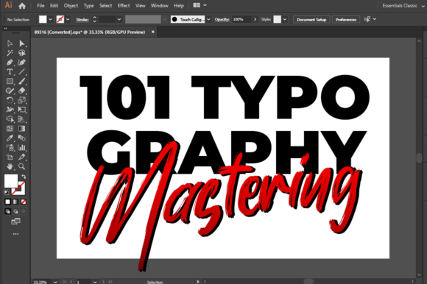Image resolution: width=427 pixels, height=284 pixels.
Task: Swap fill and stroke colors
Action: pos(24,177)
